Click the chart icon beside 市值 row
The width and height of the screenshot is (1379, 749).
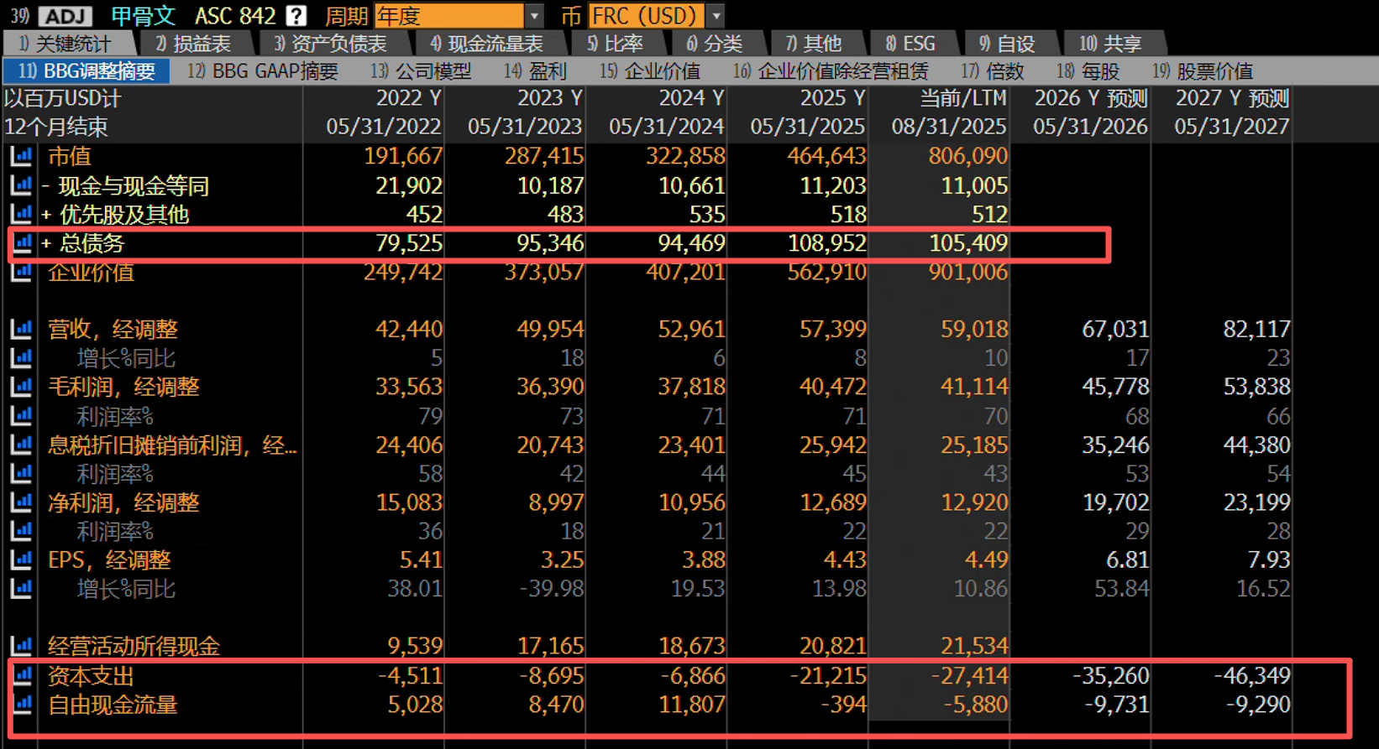click(x=21, y=156)
